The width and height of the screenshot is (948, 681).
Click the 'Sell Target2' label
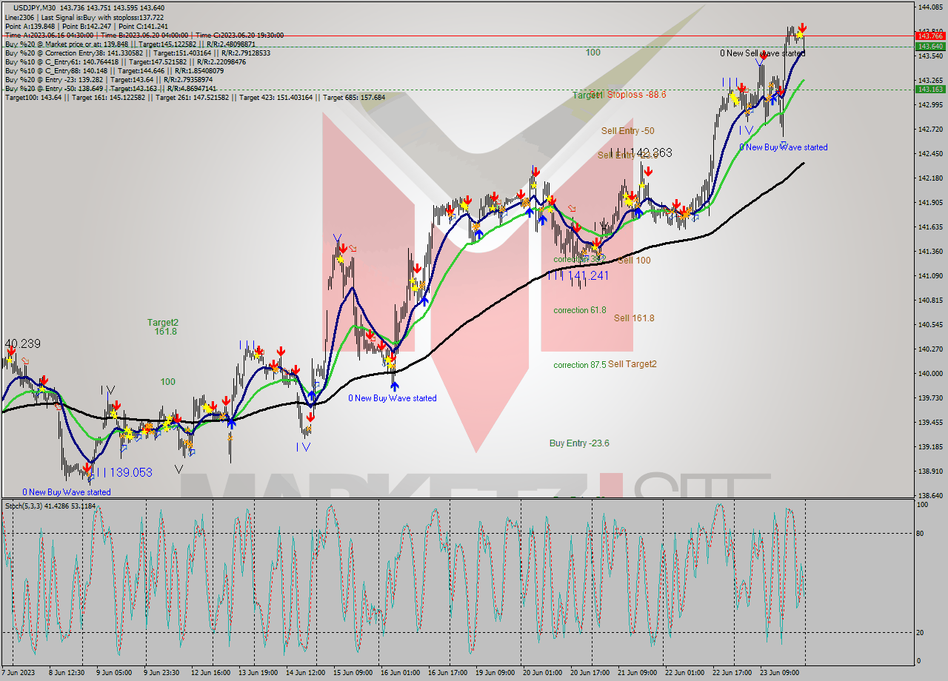point(632,364)
